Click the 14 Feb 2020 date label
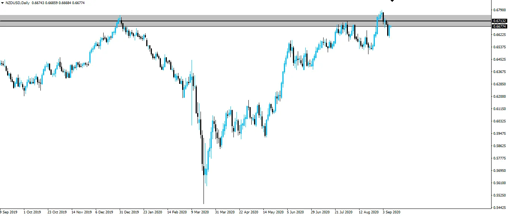The height and width of the screenshot is (216, 508). tap(177, 212)
